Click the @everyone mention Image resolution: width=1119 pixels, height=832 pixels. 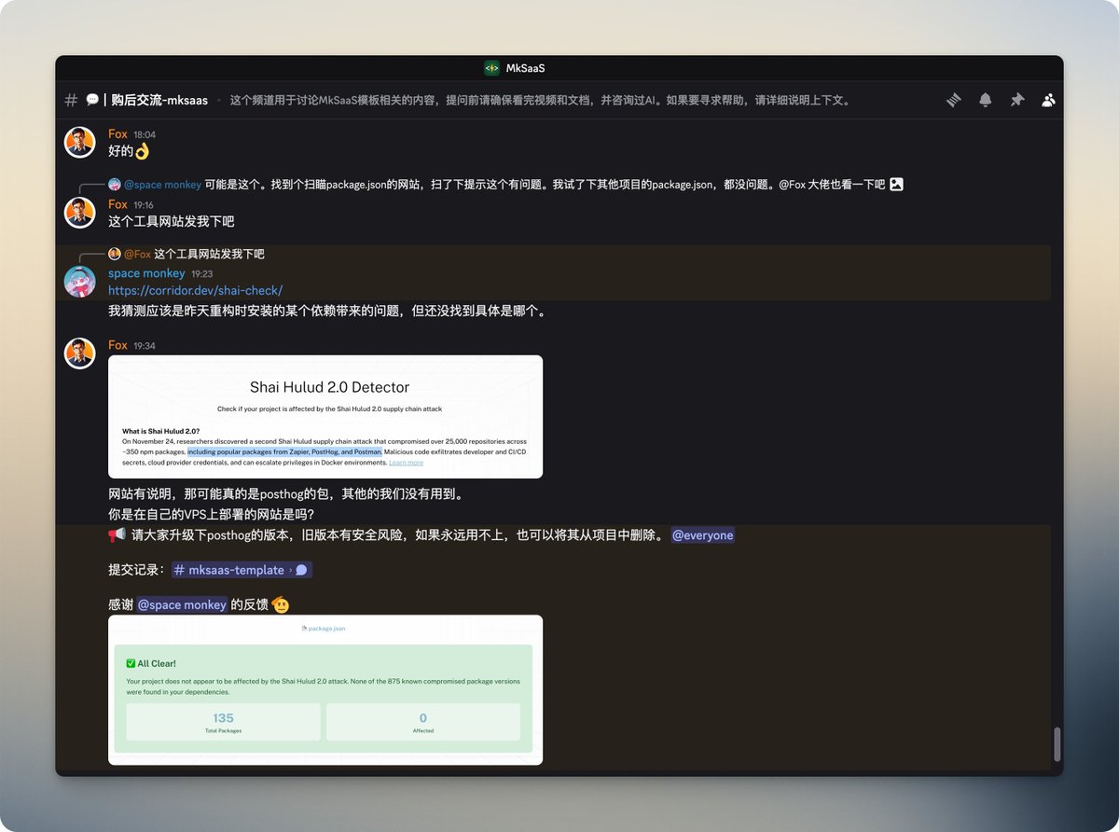(x=702, y=534)
